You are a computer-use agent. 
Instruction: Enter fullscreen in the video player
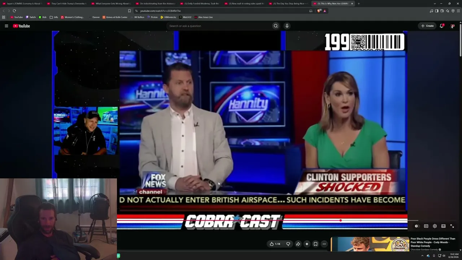(x=452, y=226)
